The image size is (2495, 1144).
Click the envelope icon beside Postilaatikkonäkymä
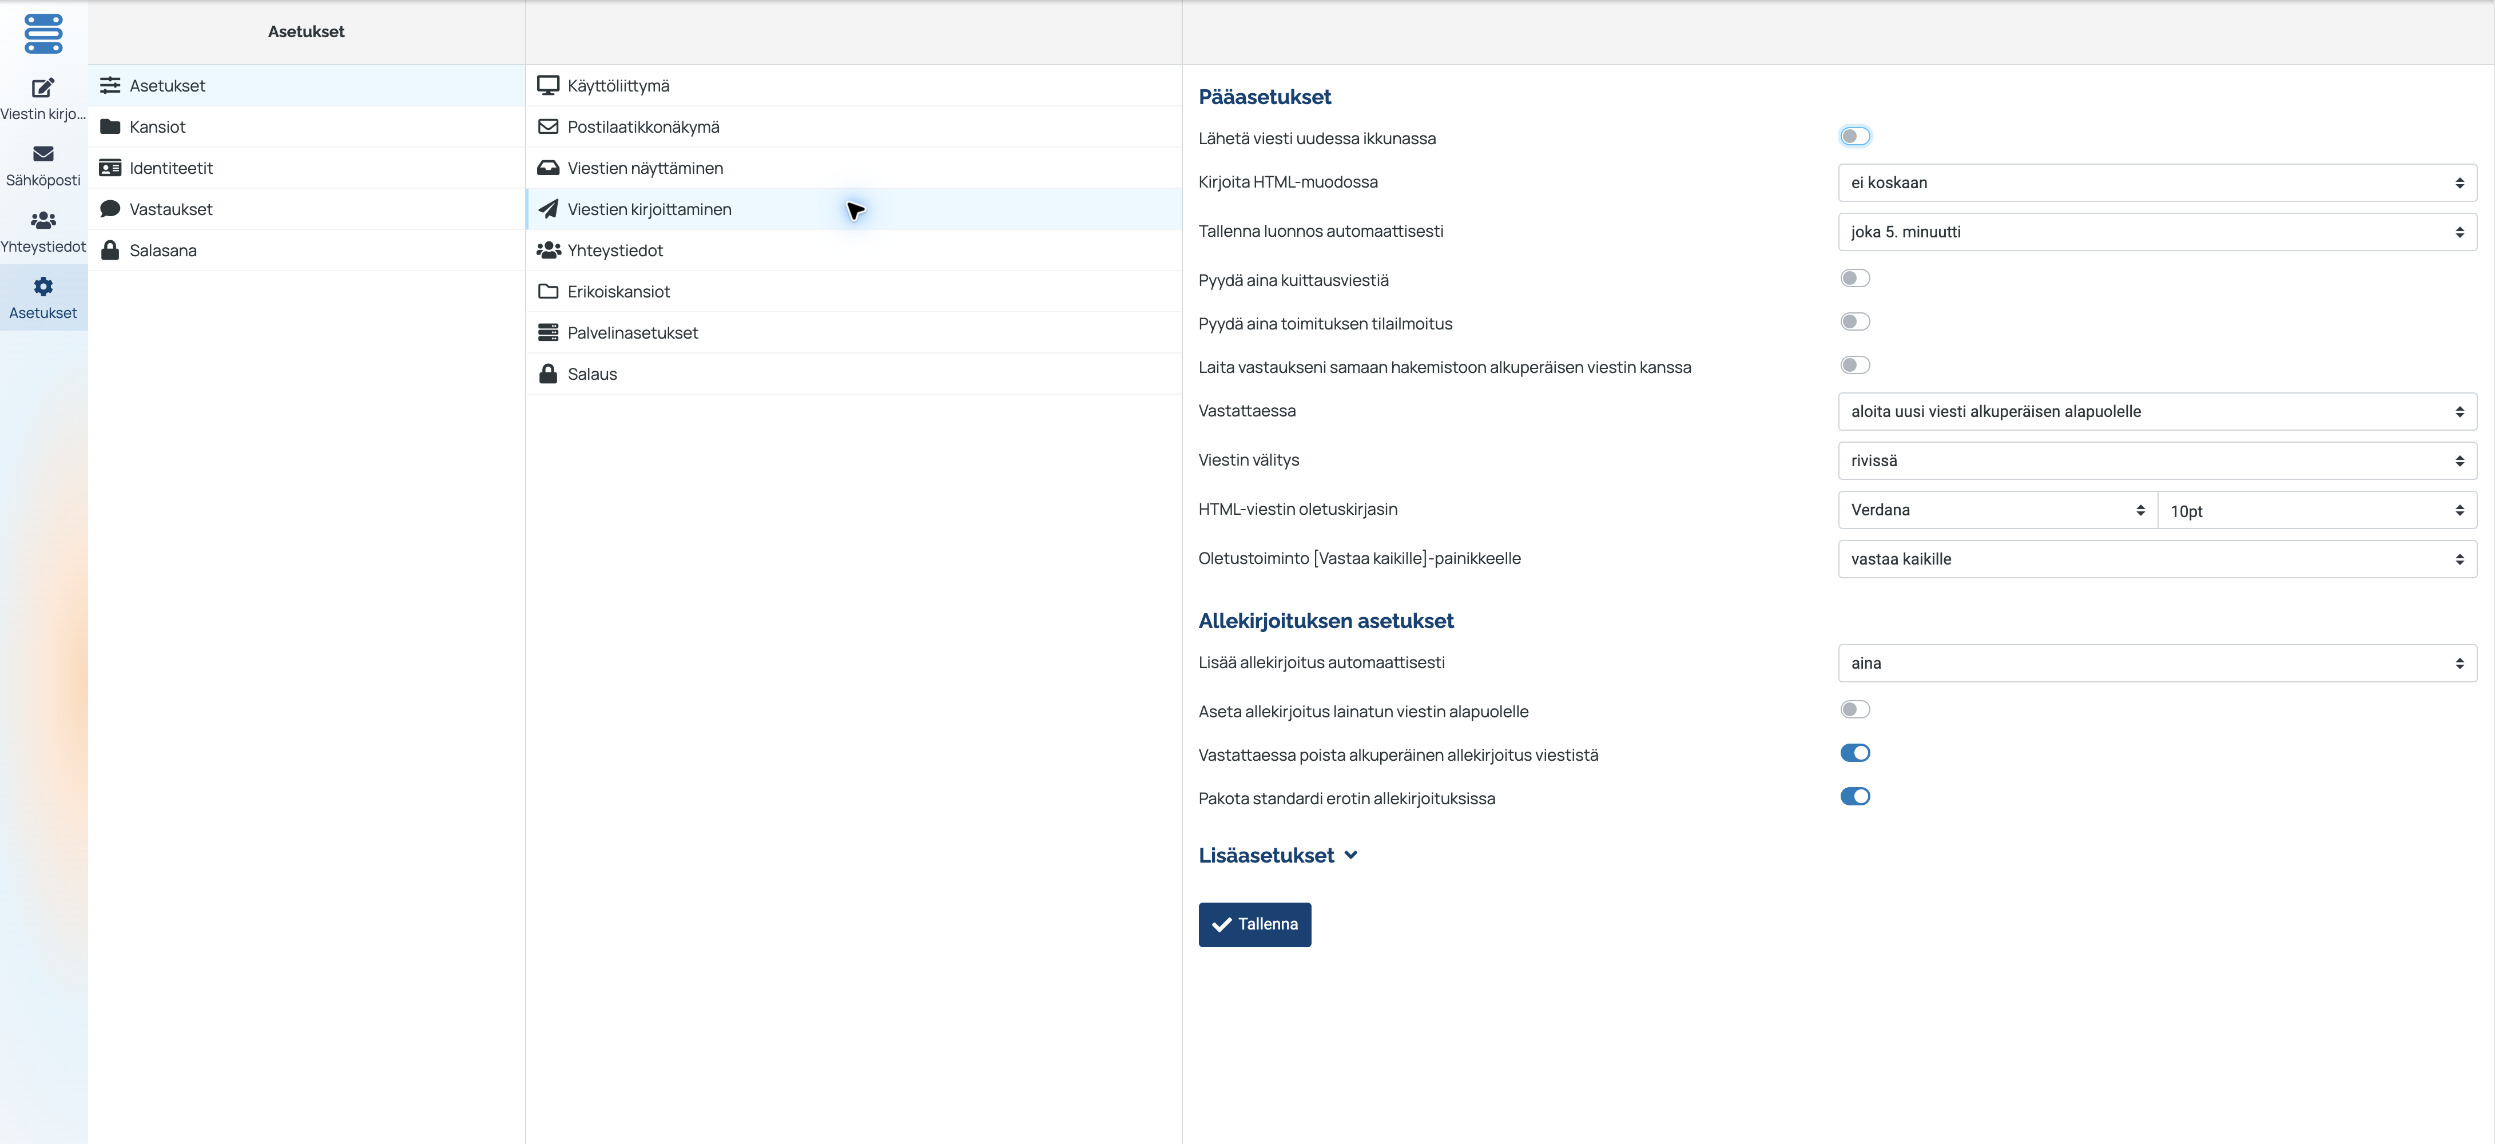click(548, 127)
